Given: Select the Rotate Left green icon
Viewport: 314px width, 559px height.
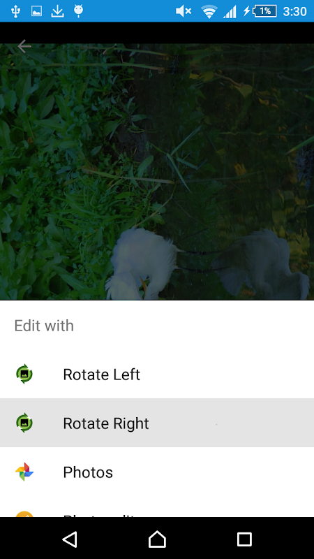Looking at the screenshot, I should coord(24,374).
